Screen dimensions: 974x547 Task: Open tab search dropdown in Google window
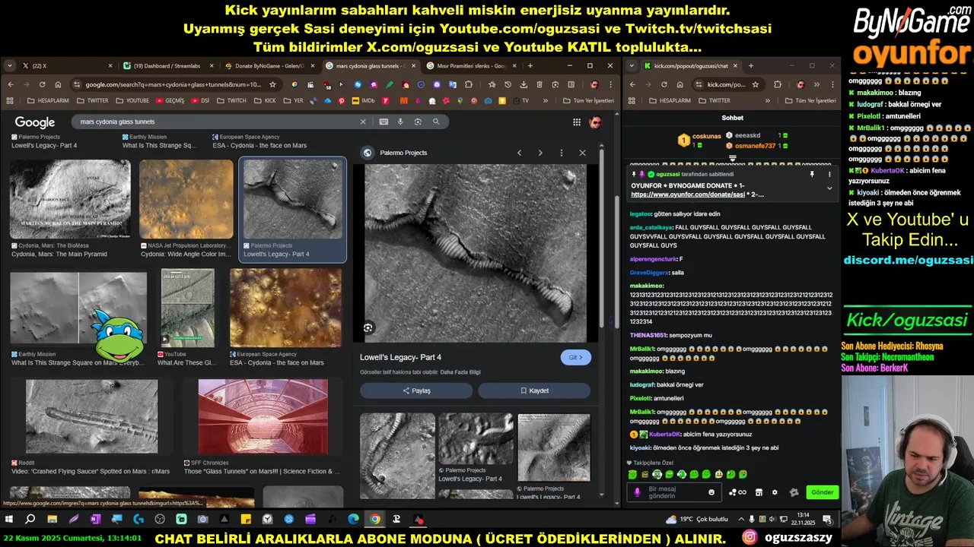pyautogui.click(x=10, y=66)
